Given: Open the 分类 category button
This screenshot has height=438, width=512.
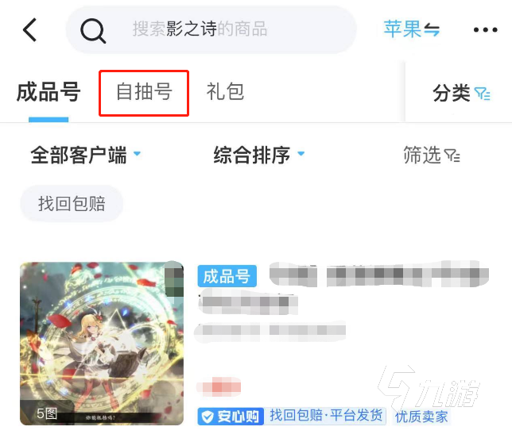Looking at the screenshot, I should pyautogui.click(x=461, y=93).
